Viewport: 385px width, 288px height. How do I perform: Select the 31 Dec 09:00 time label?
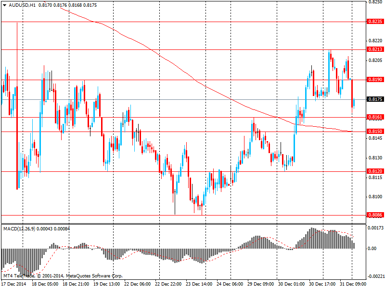click(x=353, y=284)
